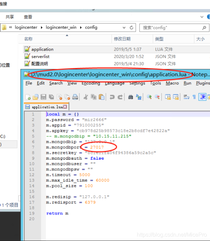The height and width of the screenshot is (241, 210).
Task: Click the folder icon in address bar
Action: (4, 28)
